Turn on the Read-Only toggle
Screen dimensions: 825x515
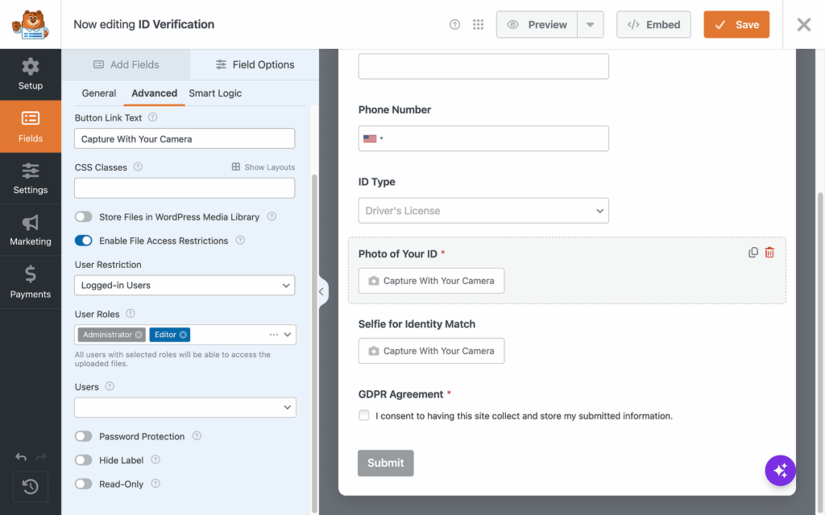[x=83, y=484]
